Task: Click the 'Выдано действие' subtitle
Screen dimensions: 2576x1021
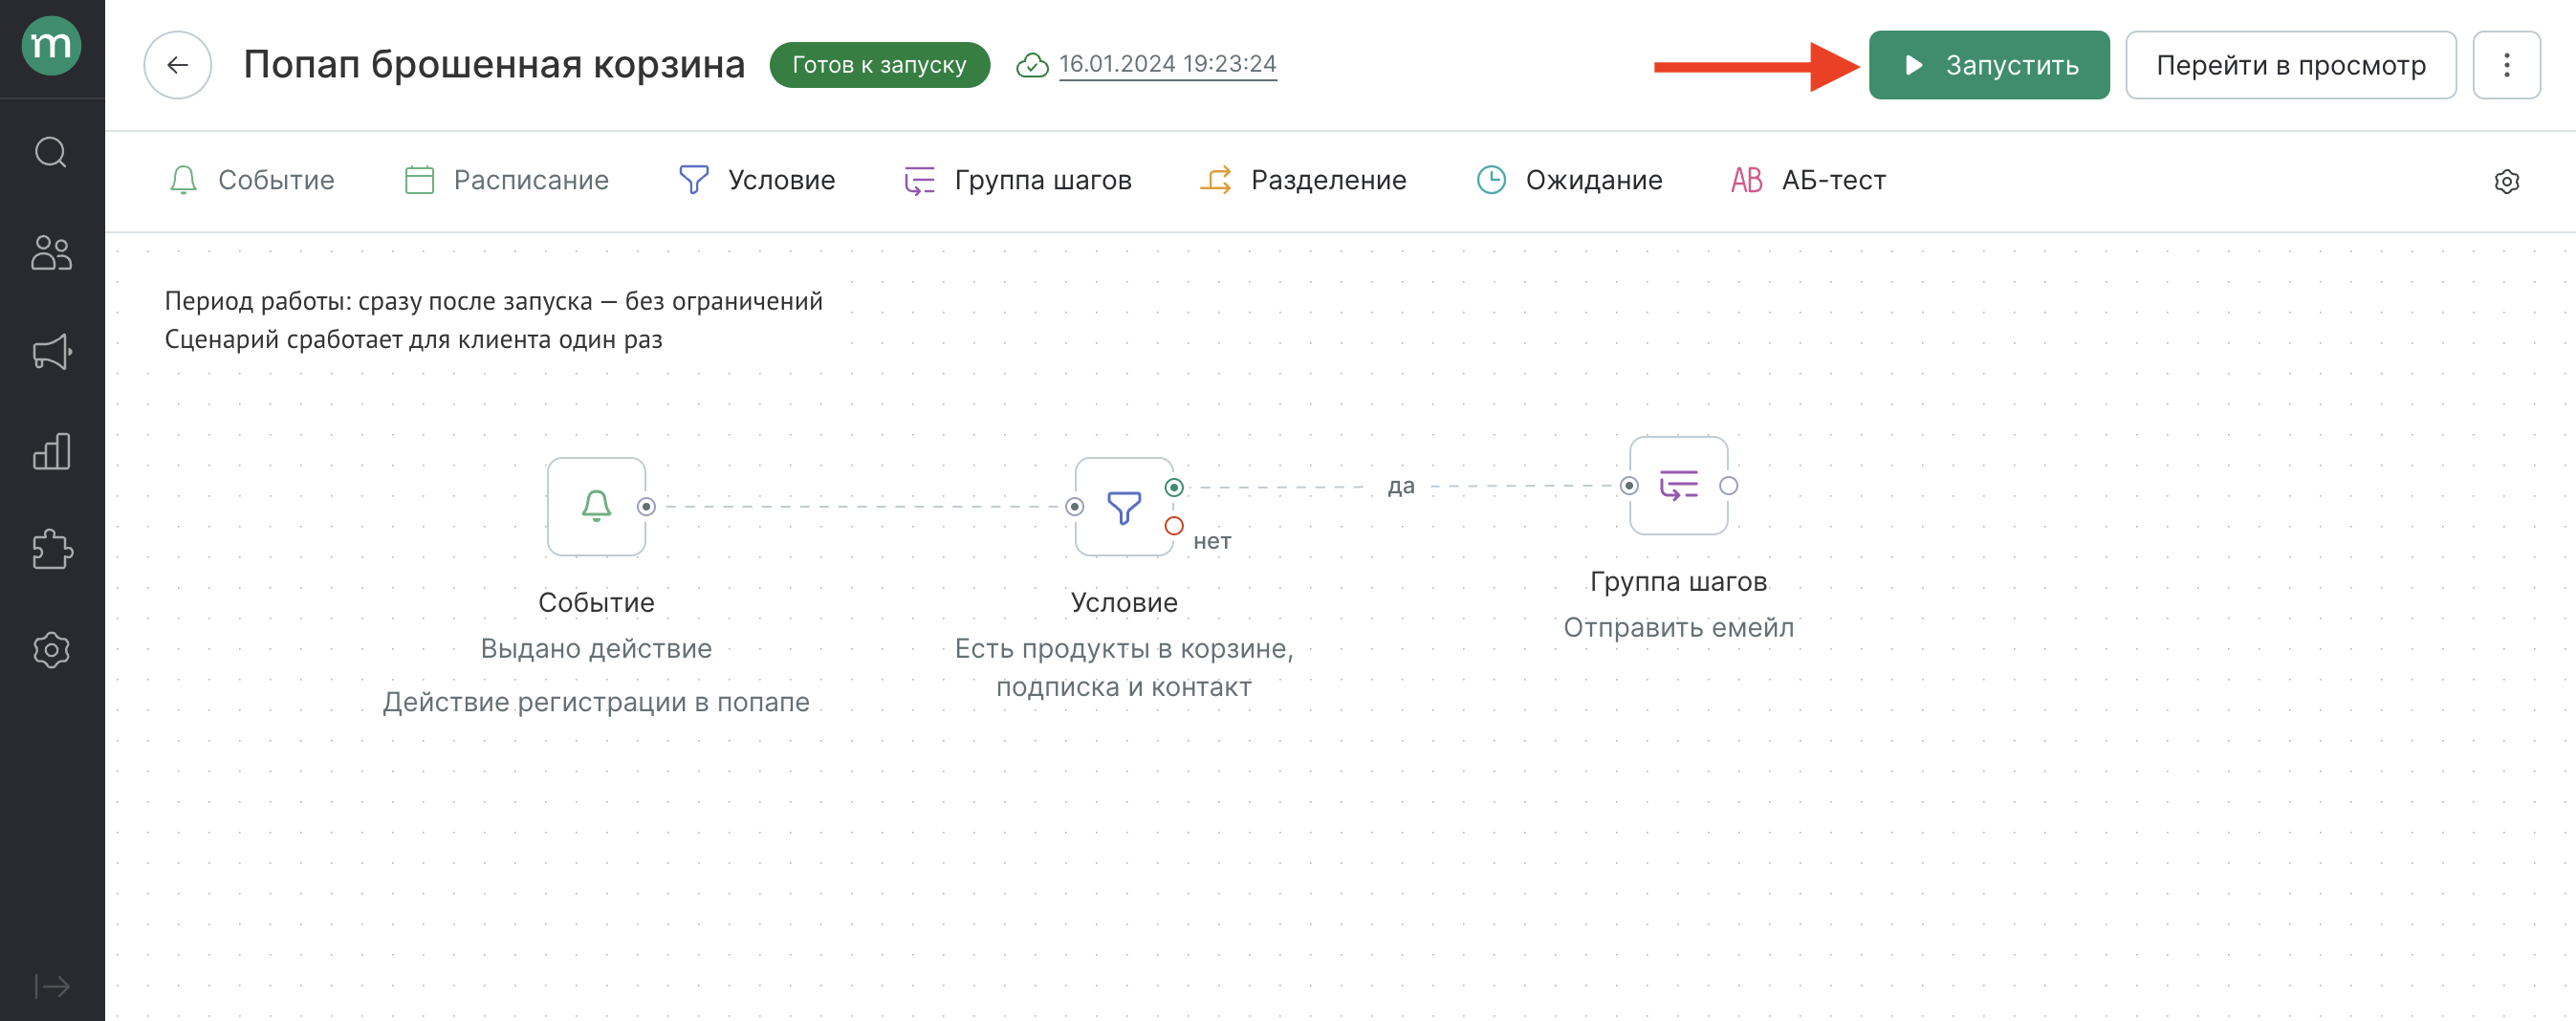Action: pos(596,648)
